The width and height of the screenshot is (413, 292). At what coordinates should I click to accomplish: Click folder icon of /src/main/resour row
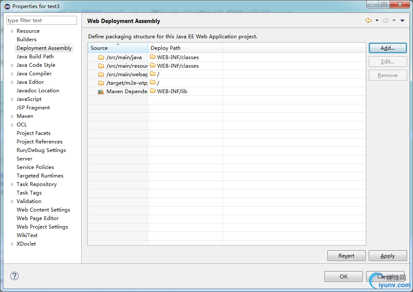pos(101,66)
